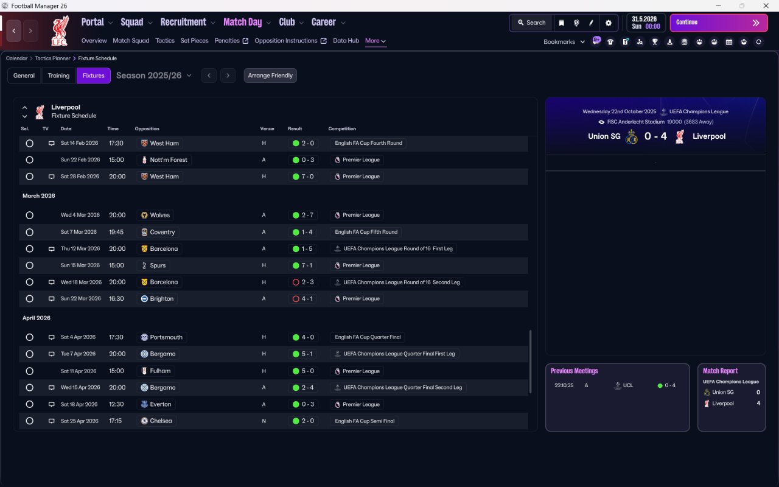Open the shirt bookmark icon
Screen dimensions: 779x487
tap(610, 42)
